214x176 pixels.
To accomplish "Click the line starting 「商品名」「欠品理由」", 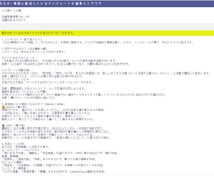I will click(53, 165).
